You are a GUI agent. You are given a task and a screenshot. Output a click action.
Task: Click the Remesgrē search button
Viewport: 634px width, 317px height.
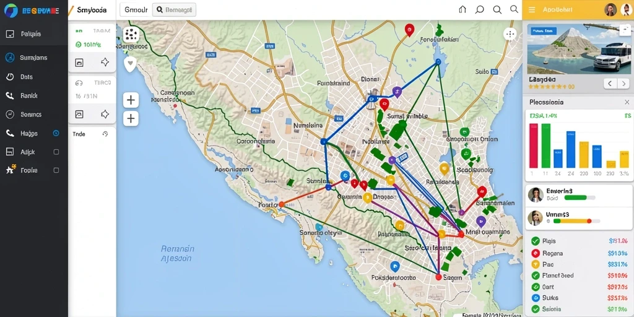[174, 10]
